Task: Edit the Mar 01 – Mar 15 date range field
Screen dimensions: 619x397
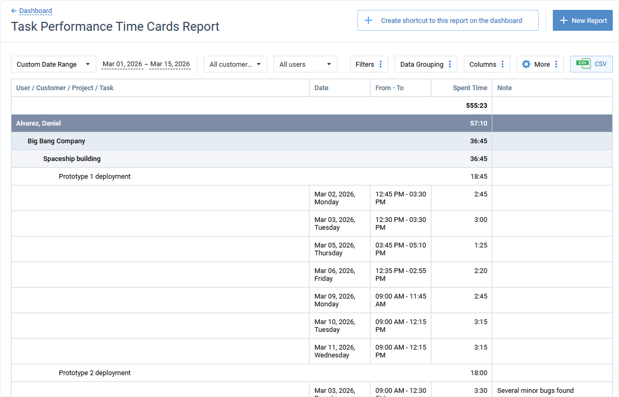Action: (146, 64)
